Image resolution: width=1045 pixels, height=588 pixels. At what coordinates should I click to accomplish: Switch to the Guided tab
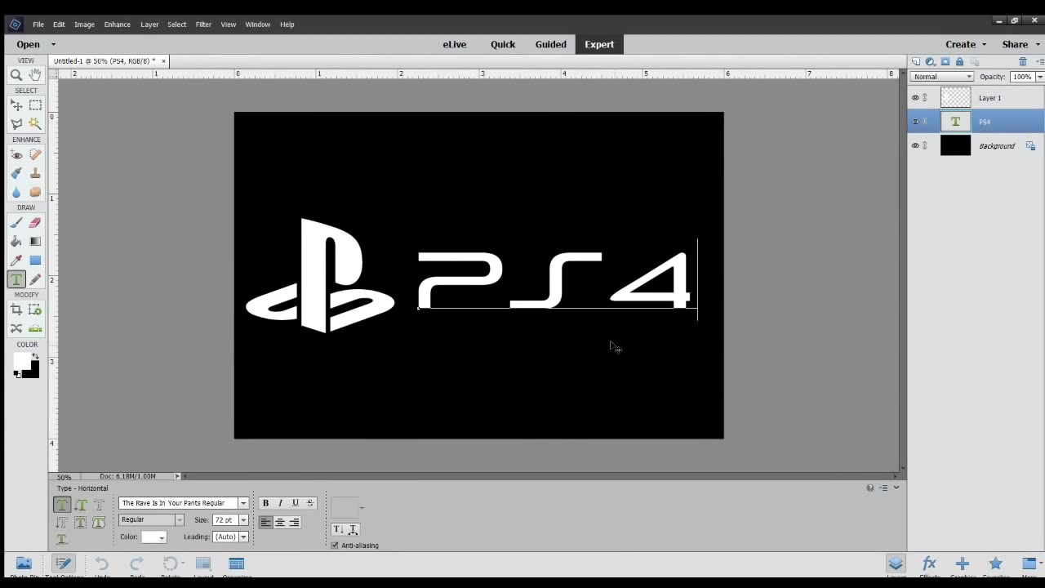tap(550, 44)
